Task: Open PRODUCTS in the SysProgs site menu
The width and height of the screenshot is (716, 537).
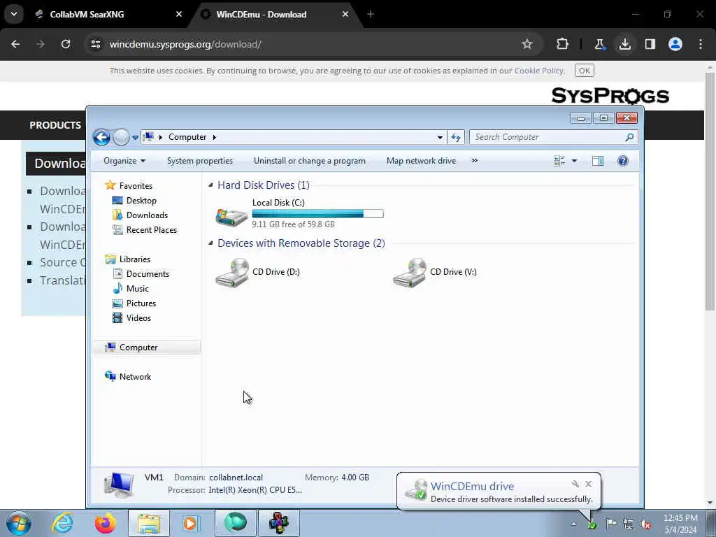Action: [x=55, y=125]
